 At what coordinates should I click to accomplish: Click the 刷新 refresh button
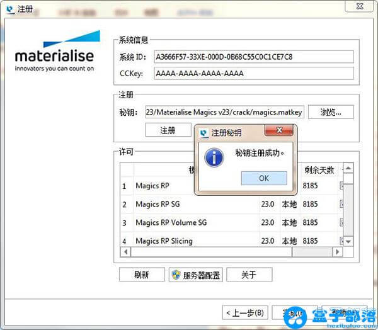point(142,275)
